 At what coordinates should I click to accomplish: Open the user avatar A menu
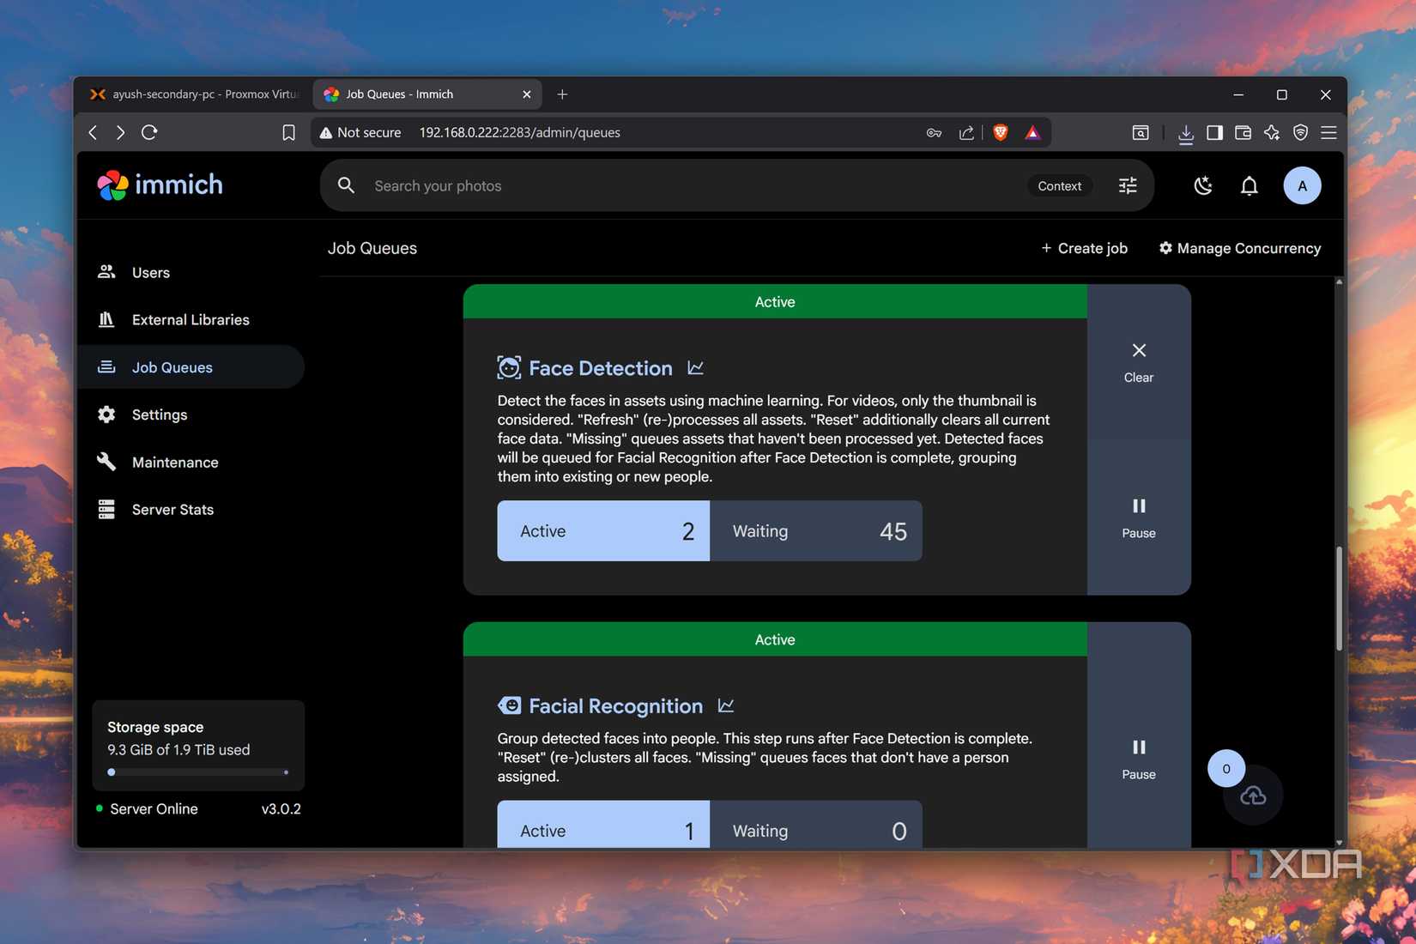[1302, 185]
